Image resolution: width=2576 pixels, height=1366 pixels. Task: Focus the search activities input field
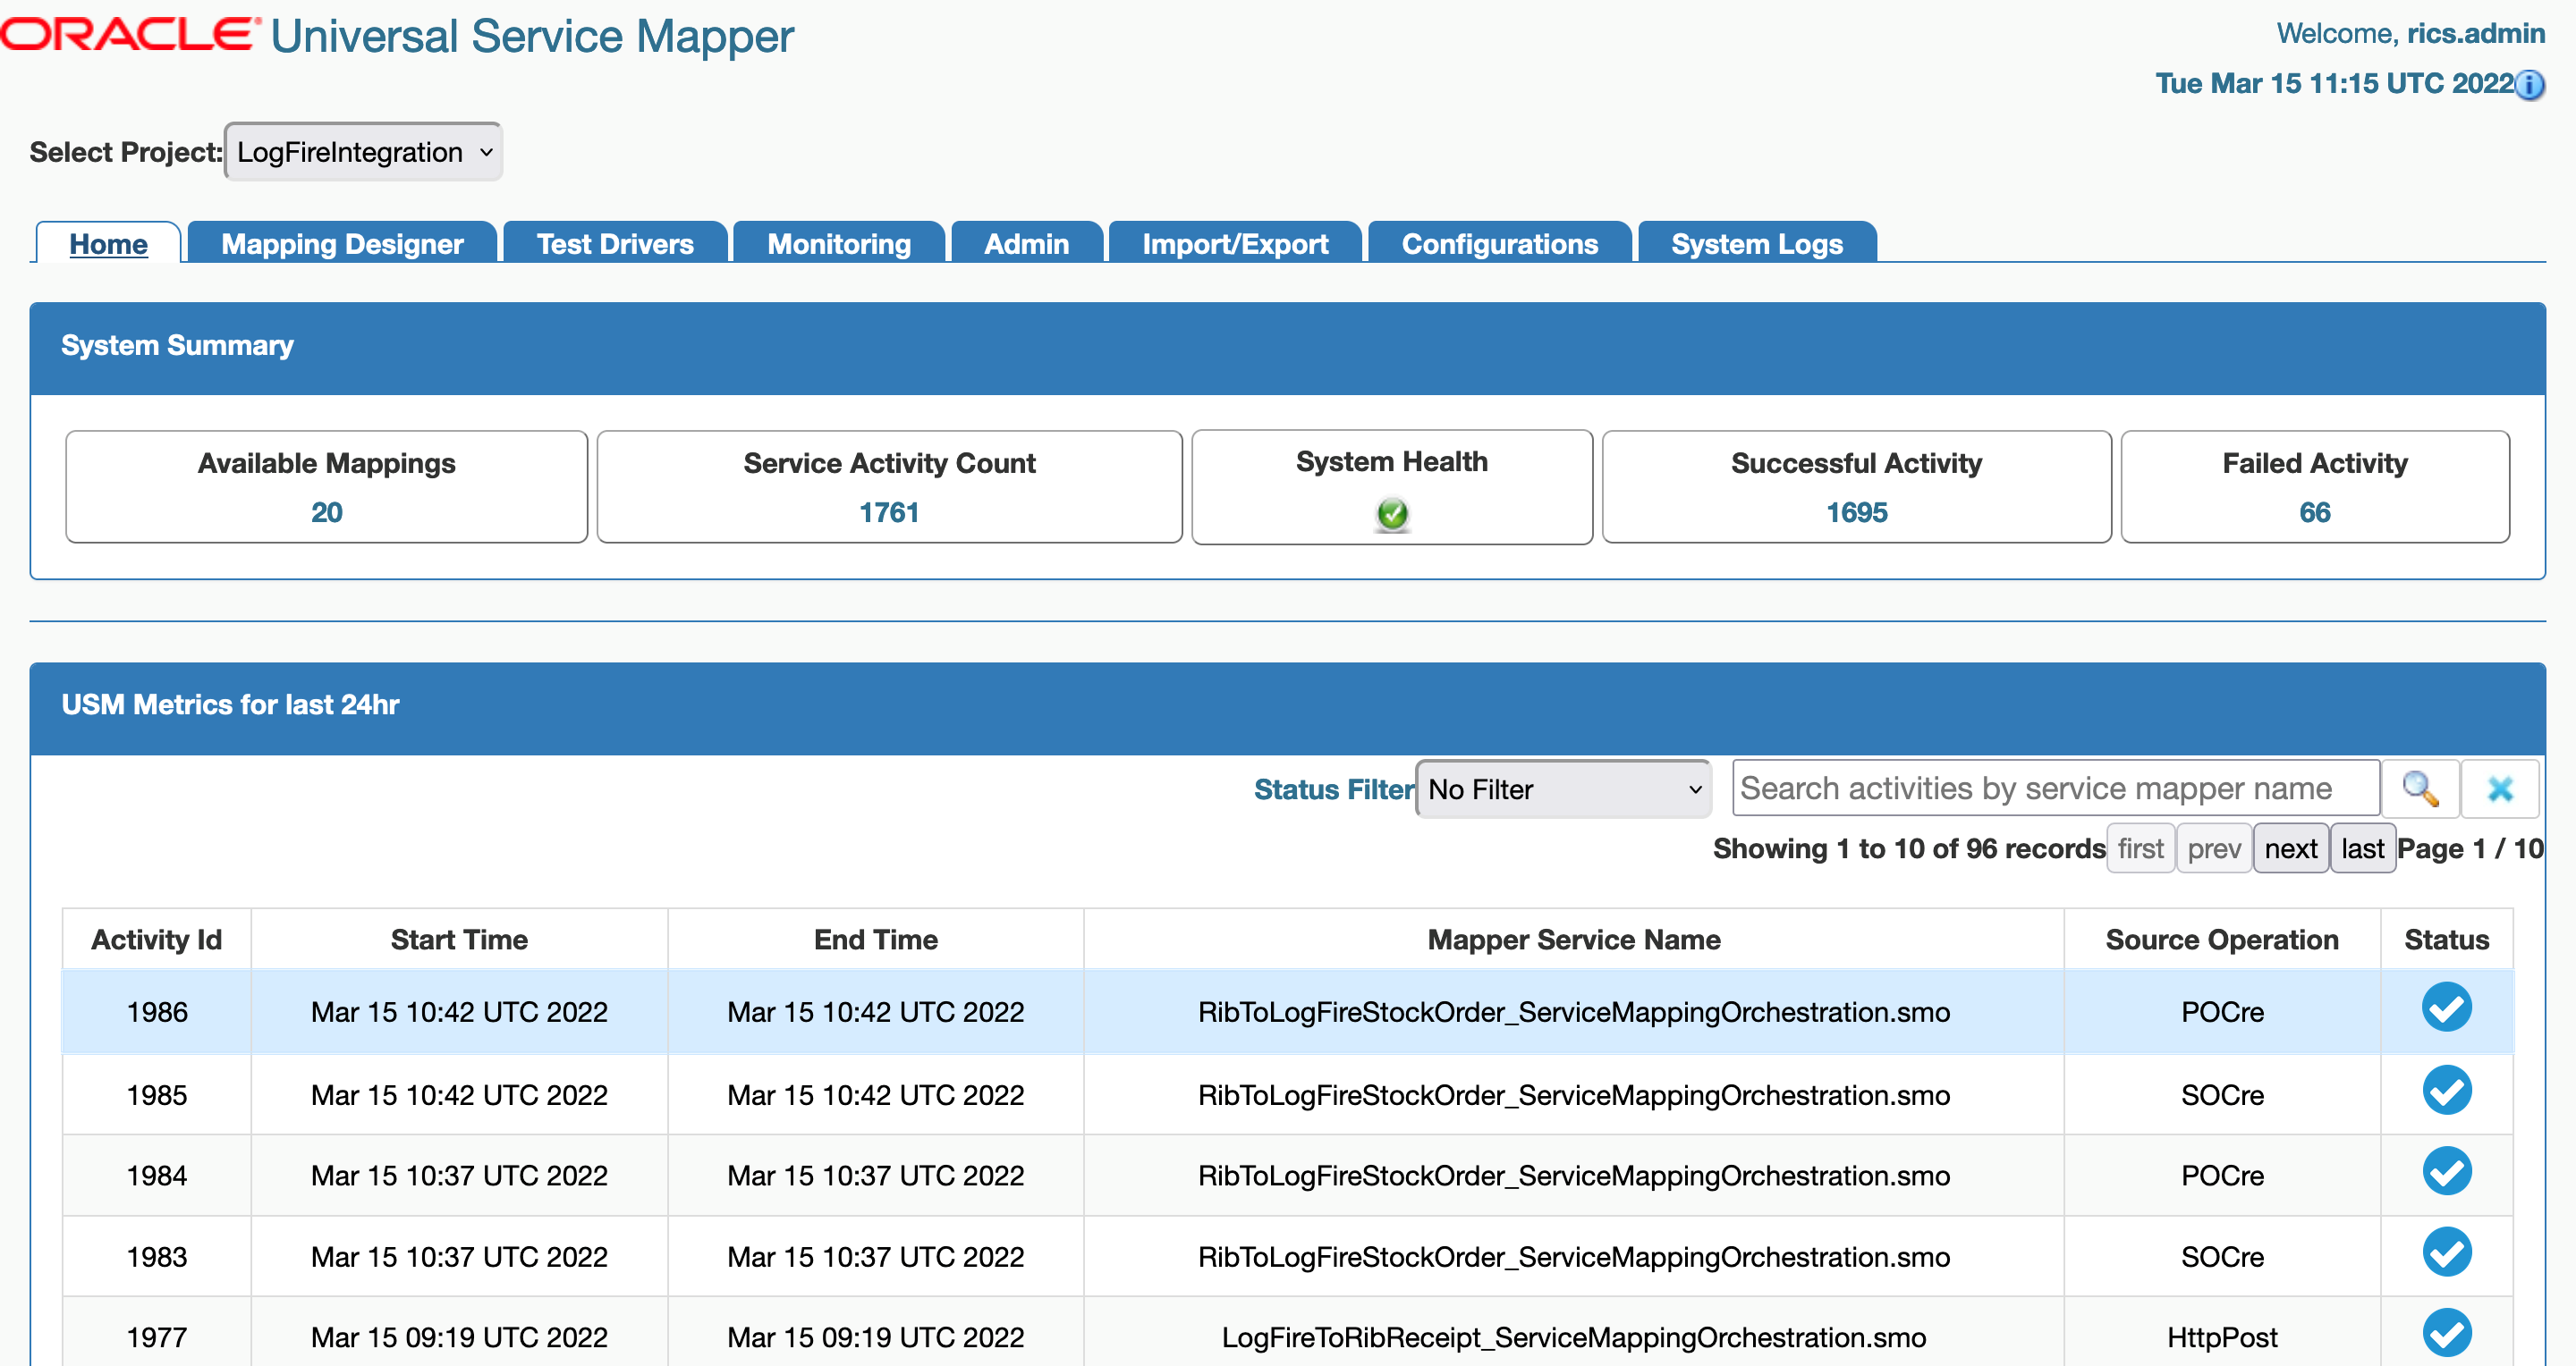2055,788
